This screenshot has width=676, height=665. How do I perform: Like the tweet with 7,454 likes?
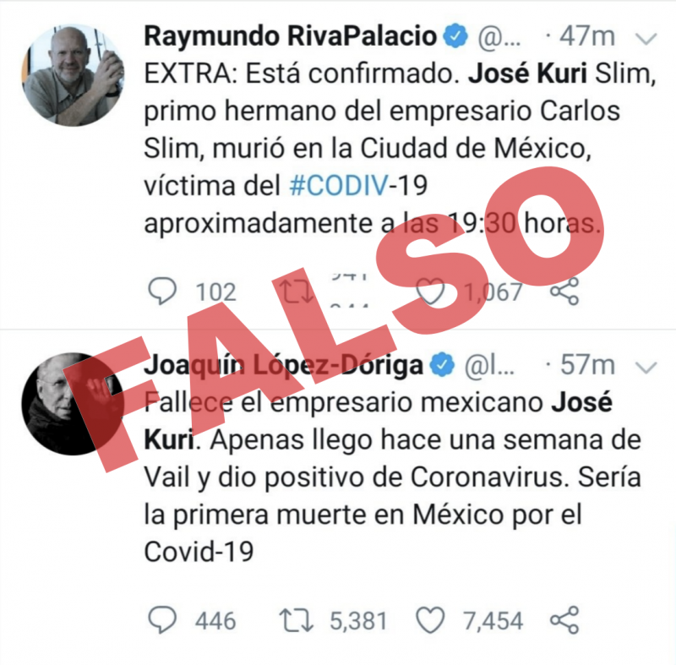430,619
